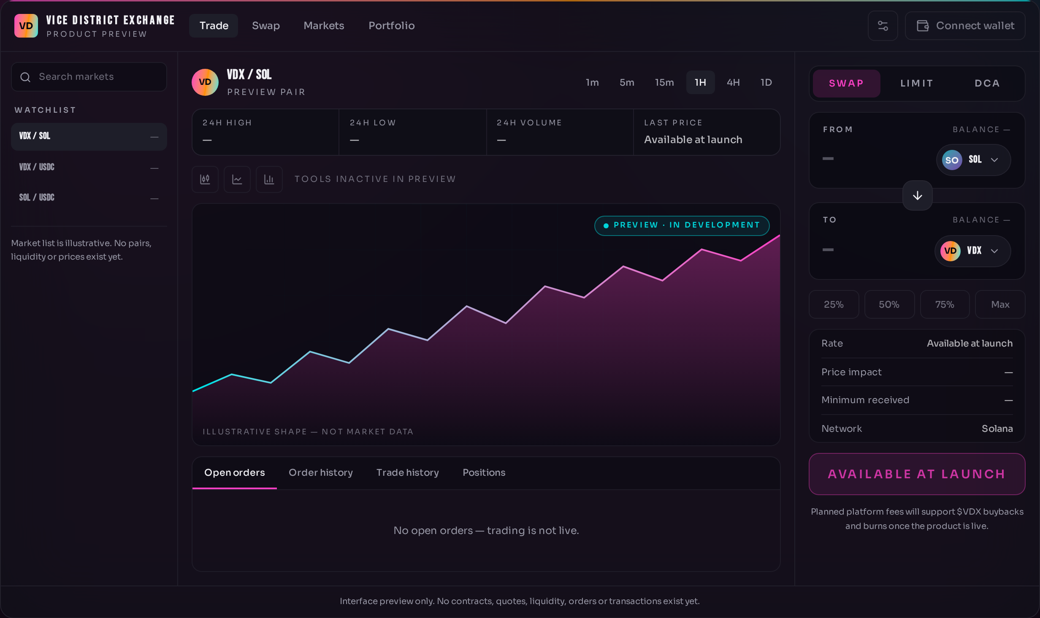Open the Markets nav item
The height and width of the screenshot is (618, 1040).
point(324,26)
